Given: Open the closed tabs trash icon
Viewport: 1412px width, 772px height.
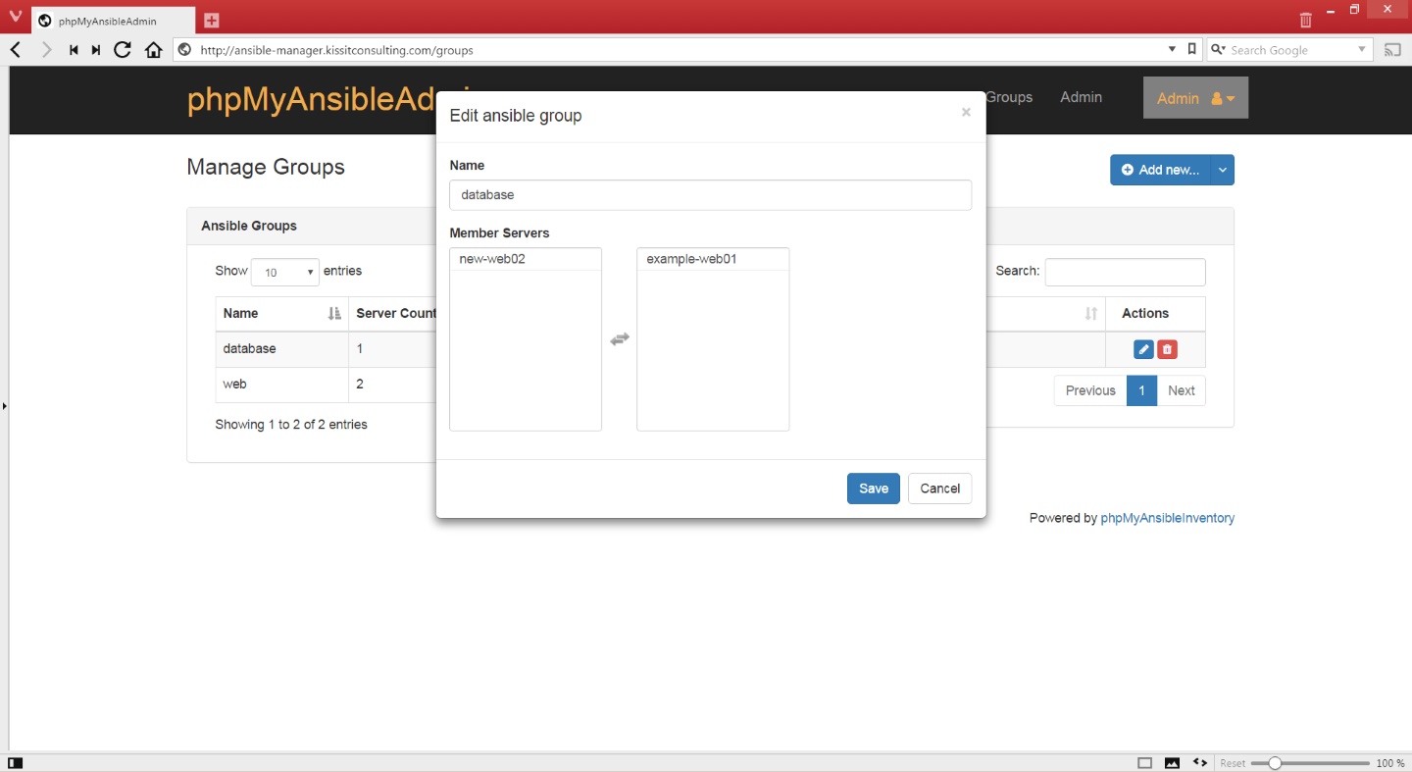Looking at the screenshot, I should (1305, 20).
